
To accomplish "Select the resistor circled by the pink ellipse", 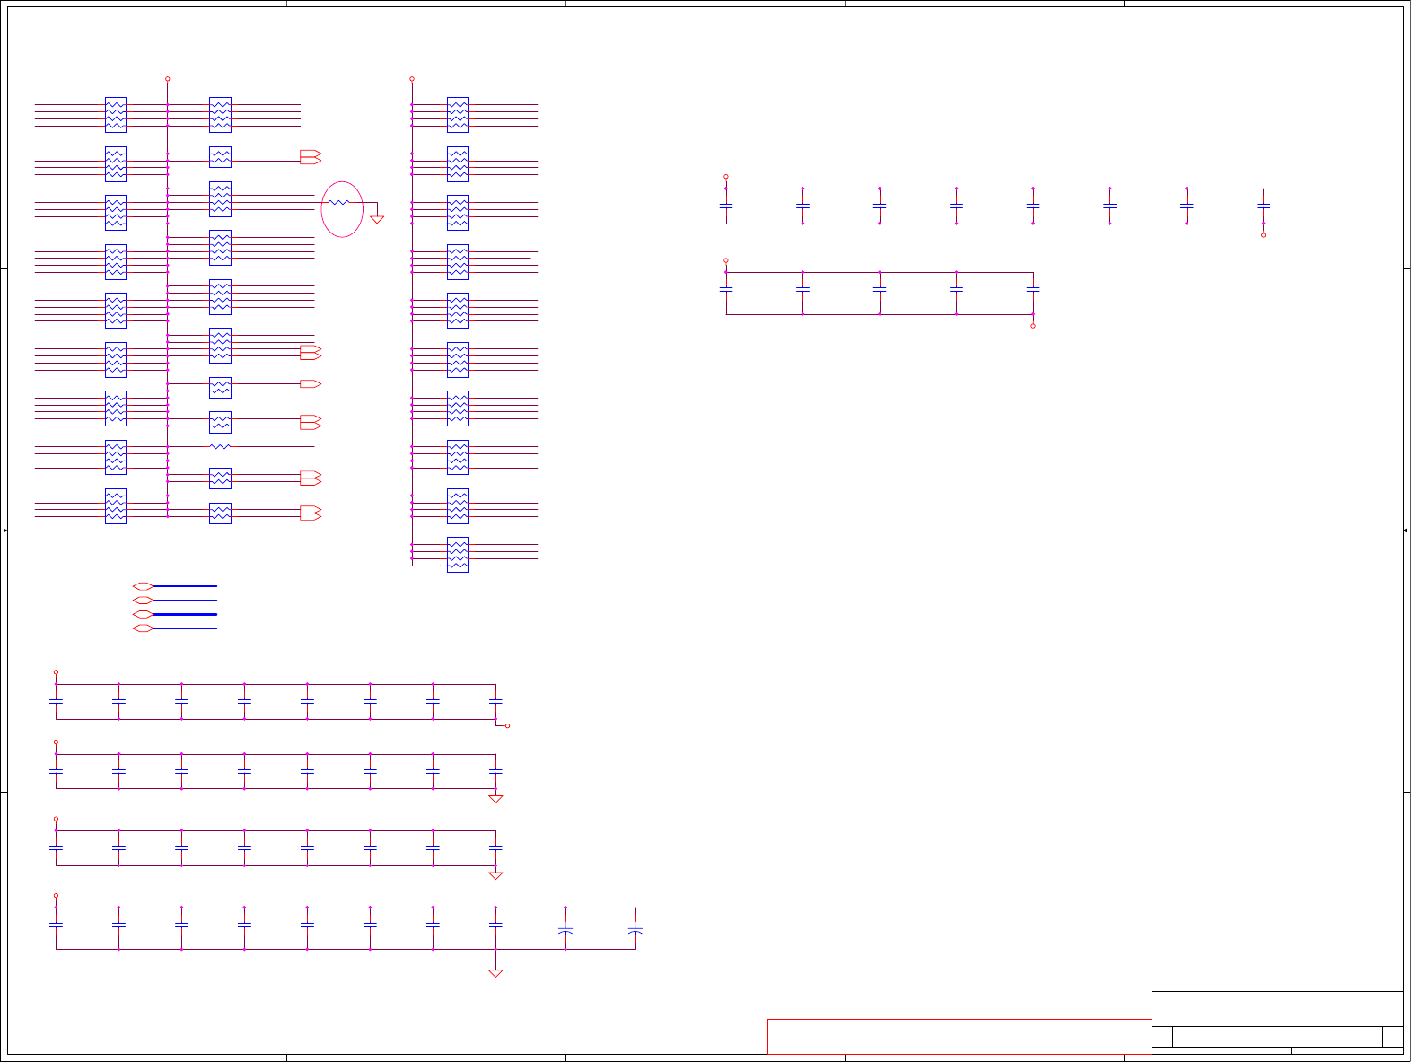I will click(x=338, y=203).
